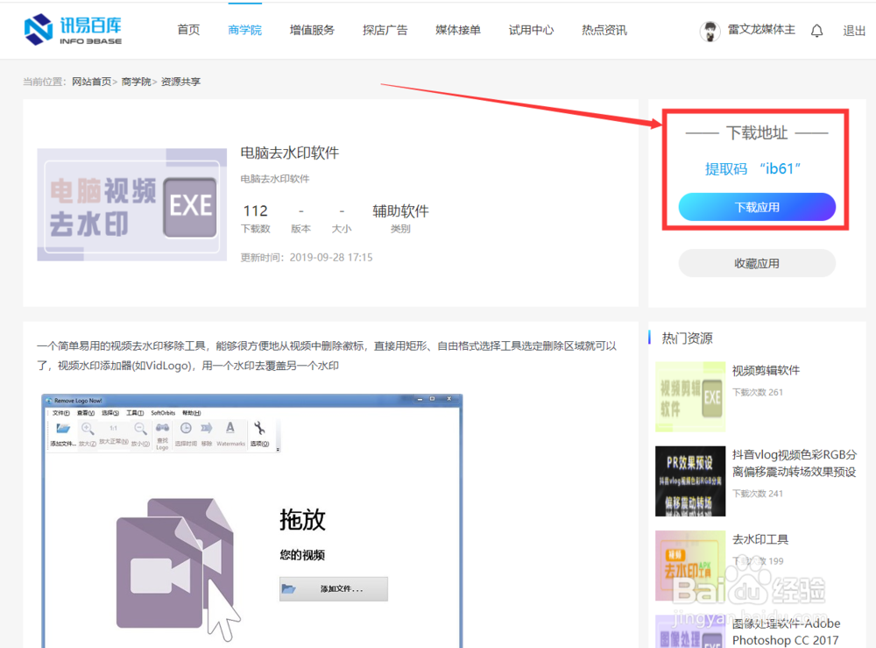Click the 收藏应用 button
The image size is (876, 648).
[757, 263]
